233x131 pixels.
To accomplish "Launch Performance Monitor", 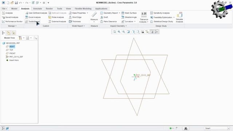I will (12, 21).
